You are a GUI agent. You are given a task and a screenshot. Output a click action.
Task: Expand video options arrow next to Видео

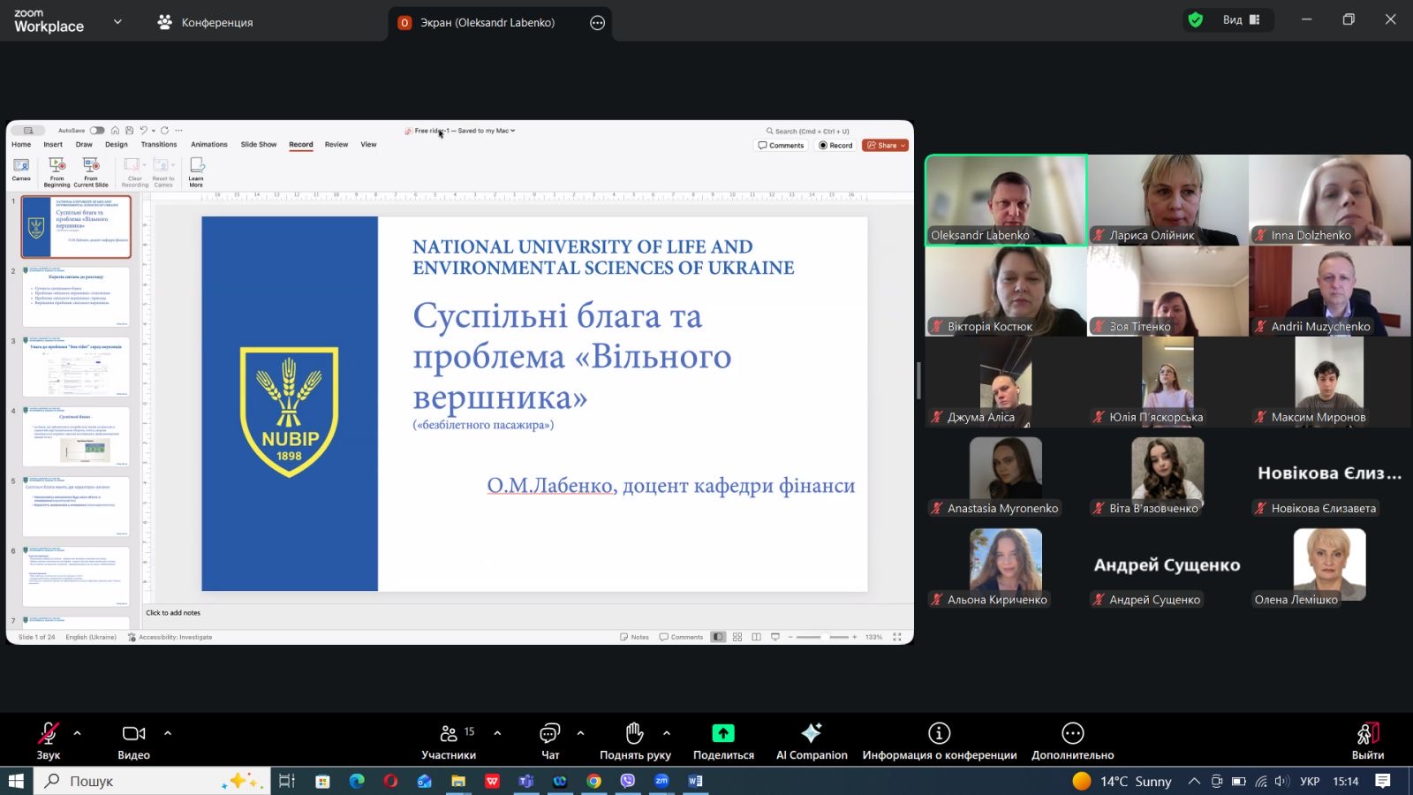coord(168,733)
